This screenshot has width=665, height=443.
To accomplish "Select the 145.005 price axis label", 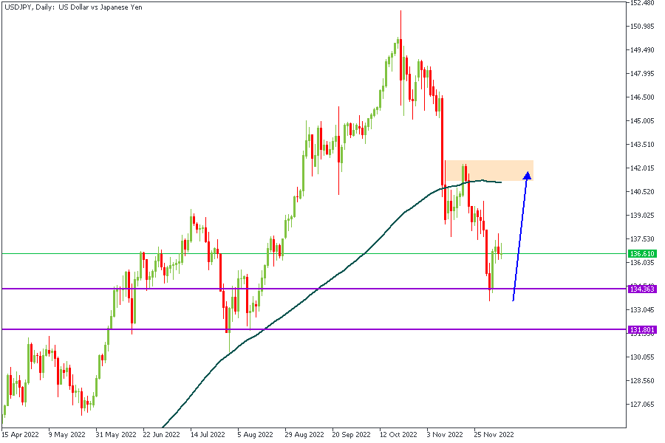I will tap(641, 121).
